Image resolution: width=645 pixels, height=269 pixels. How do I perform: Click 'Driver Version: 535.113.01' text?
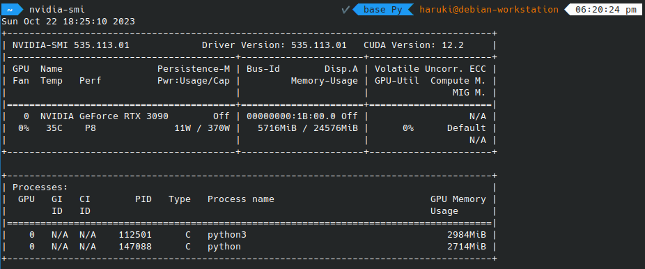(x=274, y=45)
